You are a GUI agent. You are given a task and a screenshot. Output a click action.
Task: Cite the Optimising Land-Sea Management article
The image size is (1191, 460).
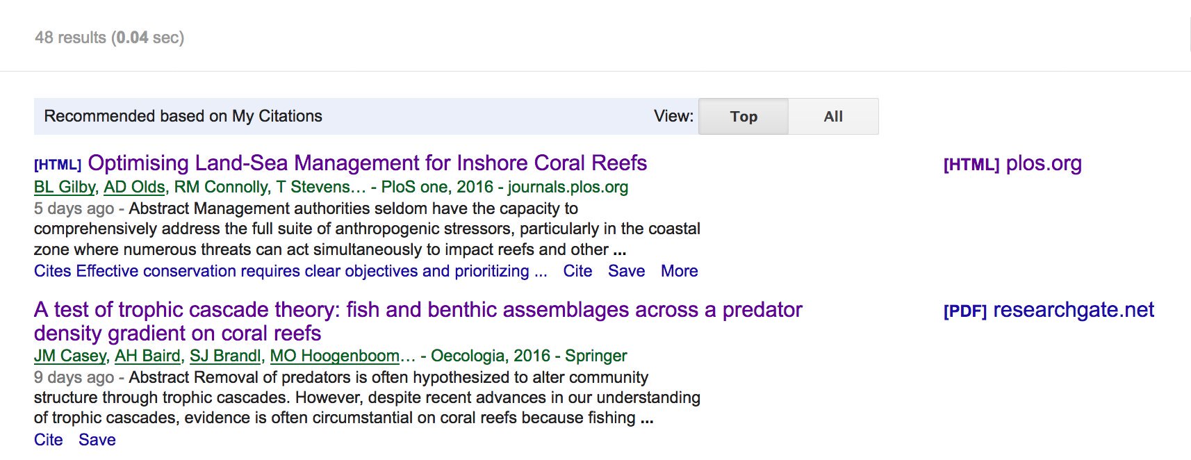coord(577,271)
